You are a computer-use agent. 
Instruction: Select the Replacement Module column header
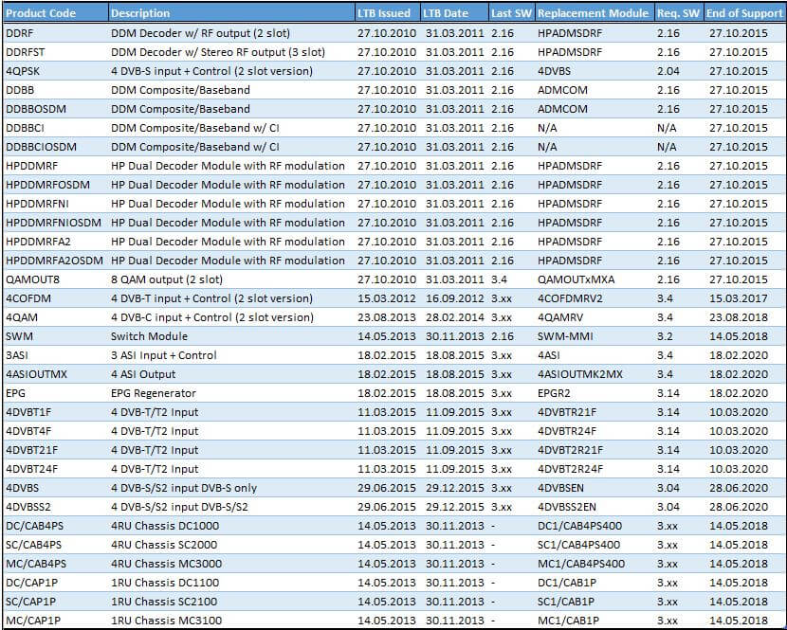[x=594, y=13]
